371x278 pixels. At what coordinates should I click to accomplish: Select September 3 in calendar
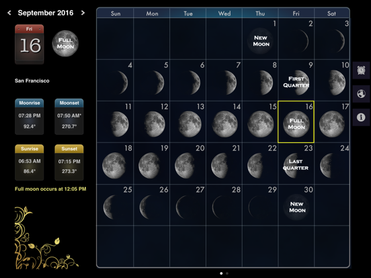332,39
